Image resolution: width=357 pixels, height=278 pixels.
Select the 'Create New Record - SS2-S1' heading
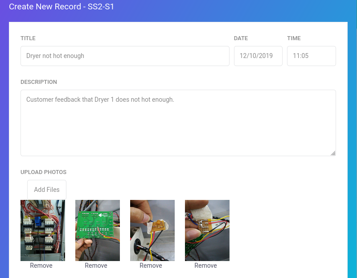pos(62,7)
